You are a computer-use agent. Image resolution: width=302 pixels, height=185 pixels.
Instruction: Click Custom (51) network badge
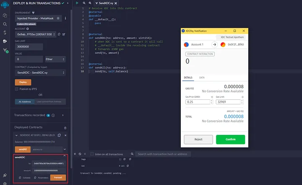click(x=26, y=24)
